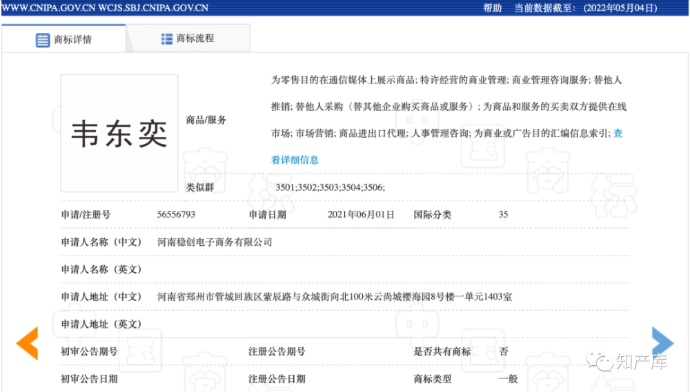Click the 商品/服务 label

(206, 120)
